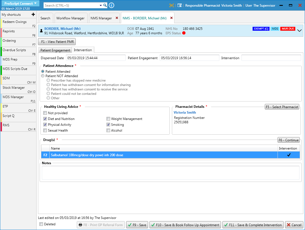Click F10 - Save & Book Follow Up Appointment
The height and width of the screenshot is (230, 305).
pos(185,225)
